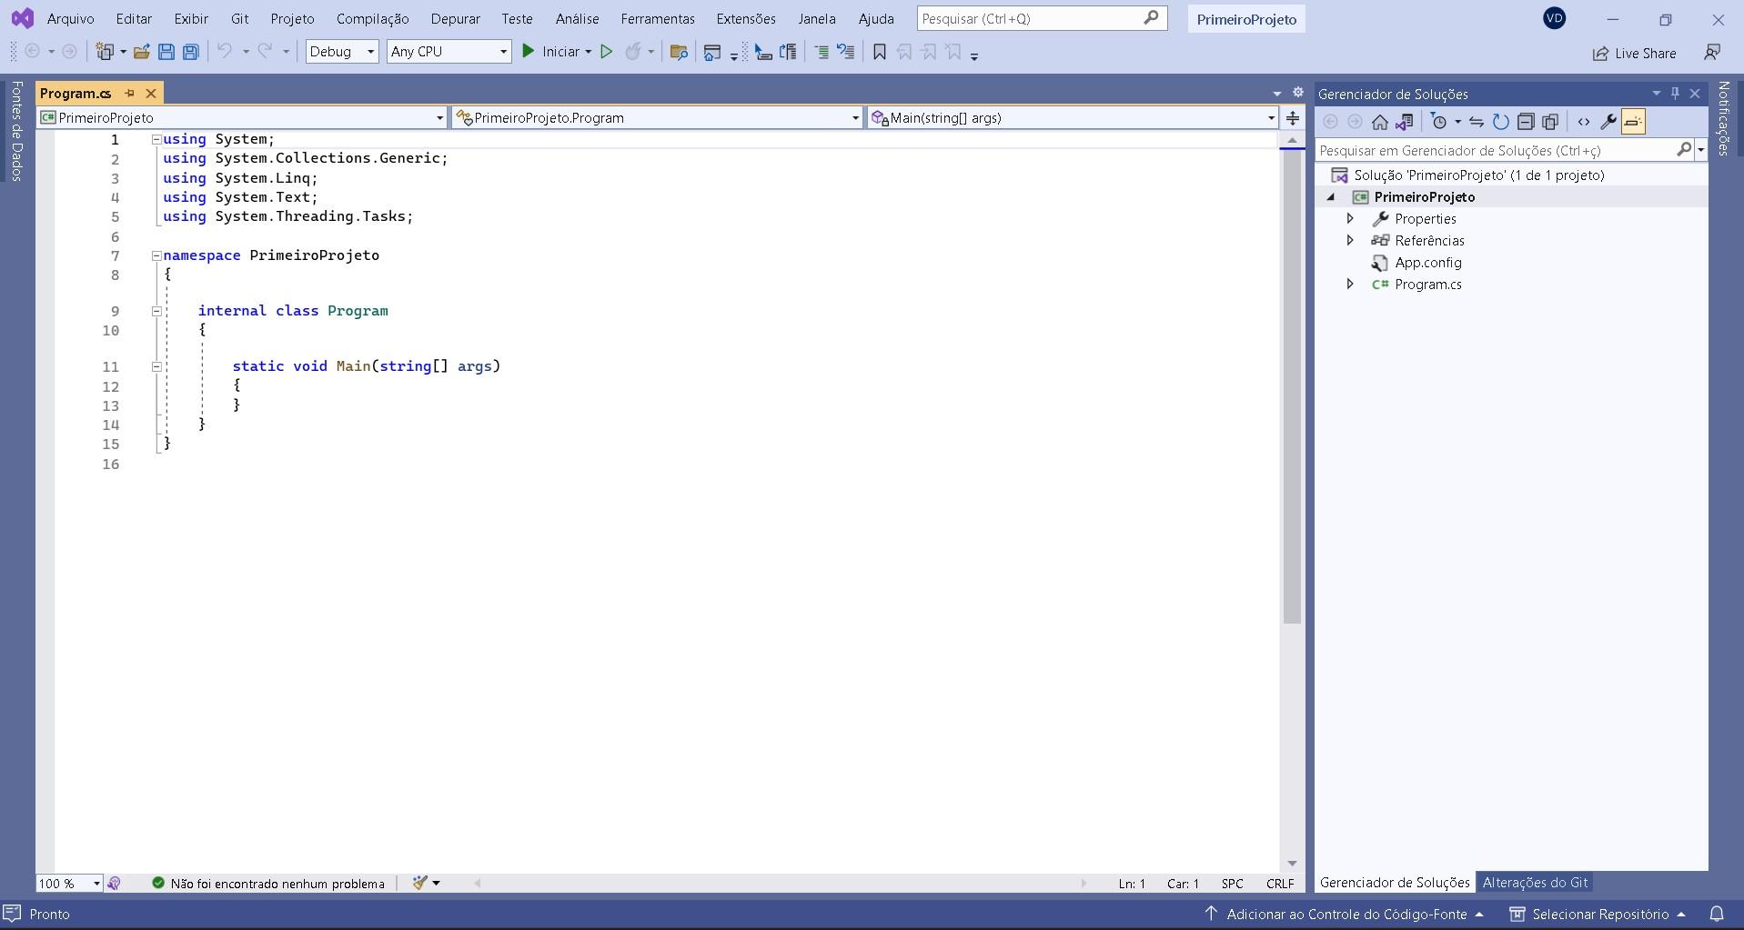Open the Extensões menu
The image size is (1744, 930).
(746, 18)
